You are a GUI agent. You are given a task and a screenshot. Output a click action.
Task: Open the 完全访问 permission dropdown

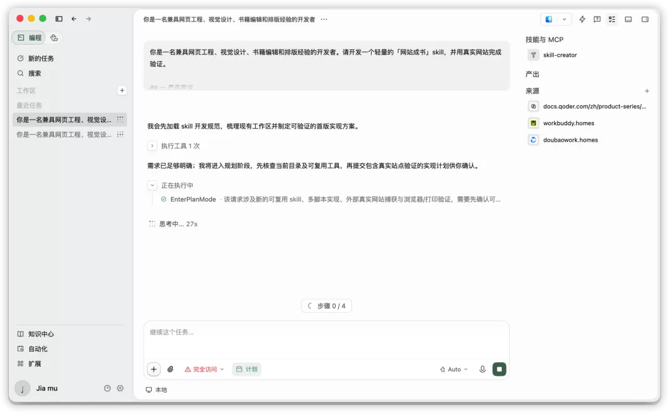point(204,370)
